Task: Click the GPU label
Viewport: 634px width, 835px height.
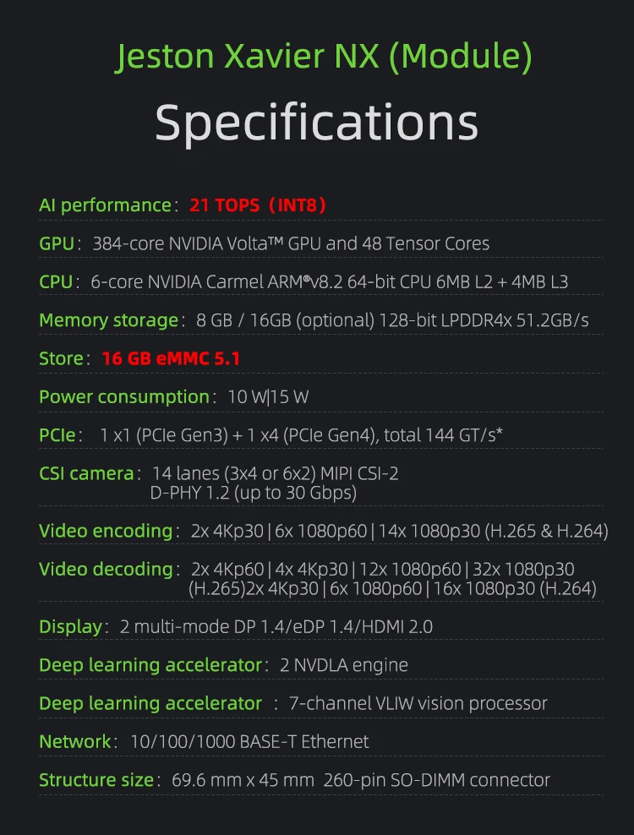Action: click(56, 243)
